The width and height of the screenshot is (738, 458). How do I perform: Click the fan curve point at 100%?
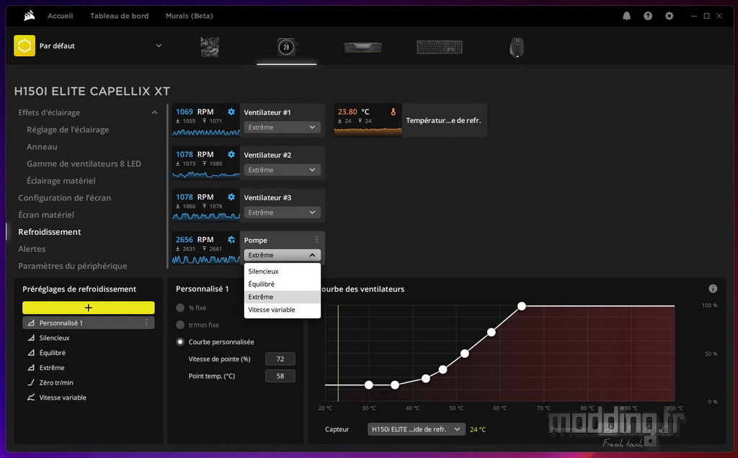click(x=522, y=306)
